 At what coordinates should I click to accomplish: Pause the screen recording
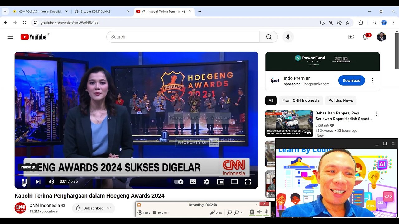point(144,212)
